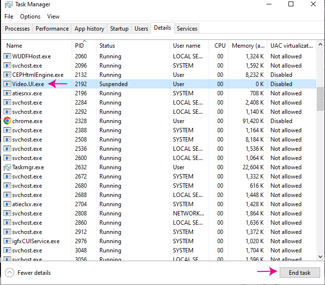325x285 pixels.
Task: Click the End task button
Action: click(x=300, y=272)
